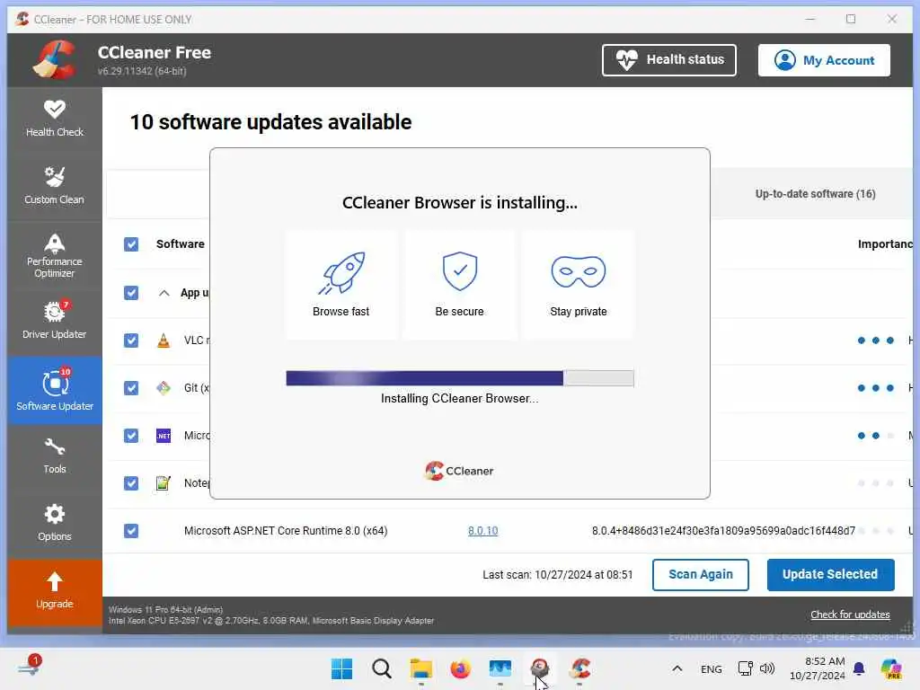Image resolution: width=920 pixels, height=690 pixels.
Task: Open taskbar Search
Action: click(x=381, y=668)
